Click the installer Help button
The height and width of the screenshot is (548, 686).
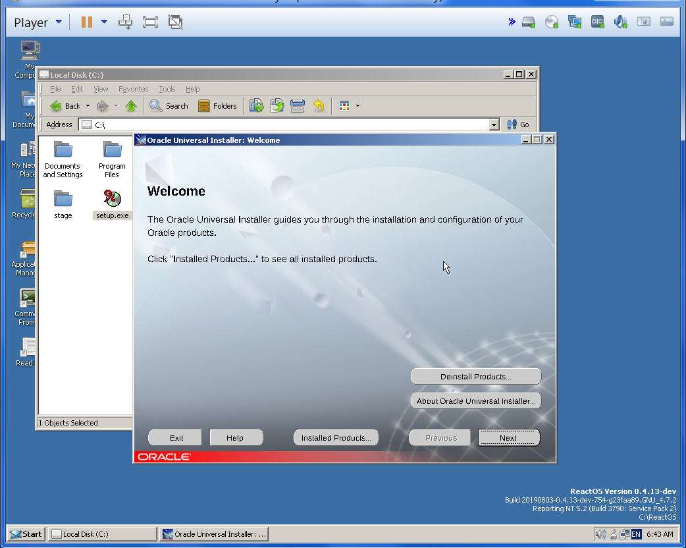click(236, 438)
